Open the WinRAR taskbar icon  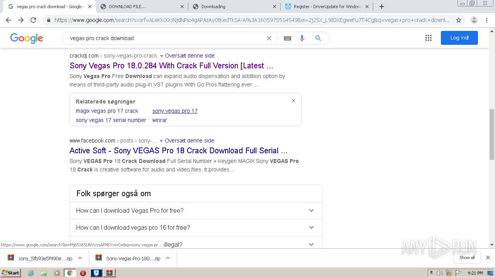109,273
